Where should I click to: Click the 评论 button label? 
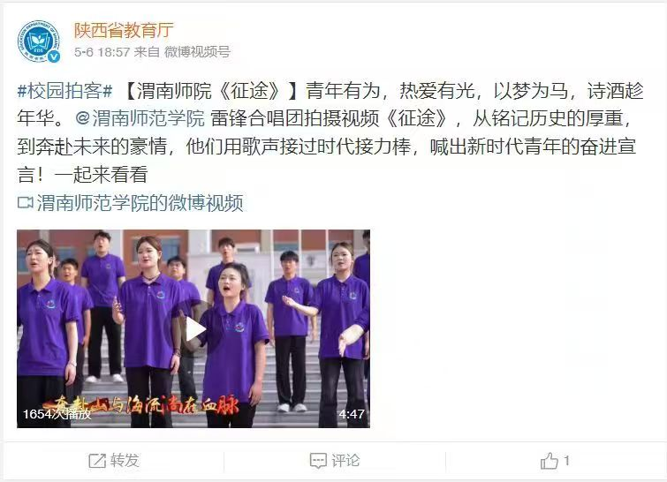(345, 461)
